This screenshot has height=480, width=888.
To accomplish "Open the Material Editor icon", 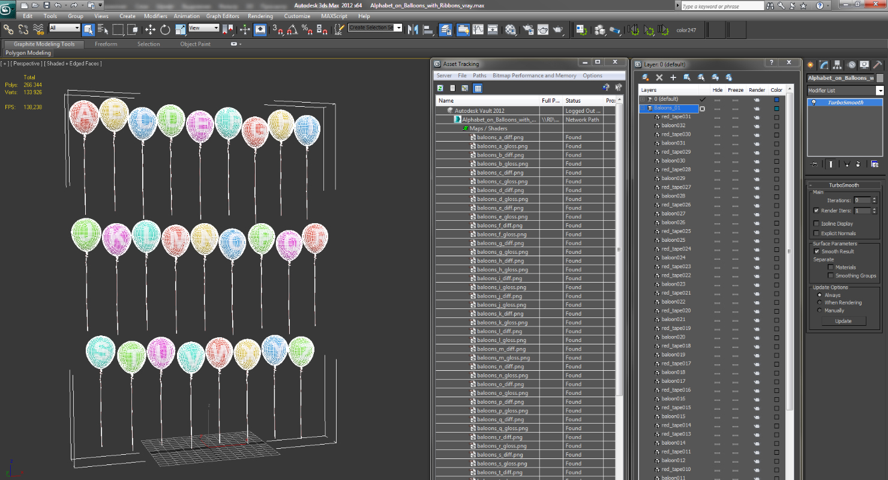I will point(511,29).
